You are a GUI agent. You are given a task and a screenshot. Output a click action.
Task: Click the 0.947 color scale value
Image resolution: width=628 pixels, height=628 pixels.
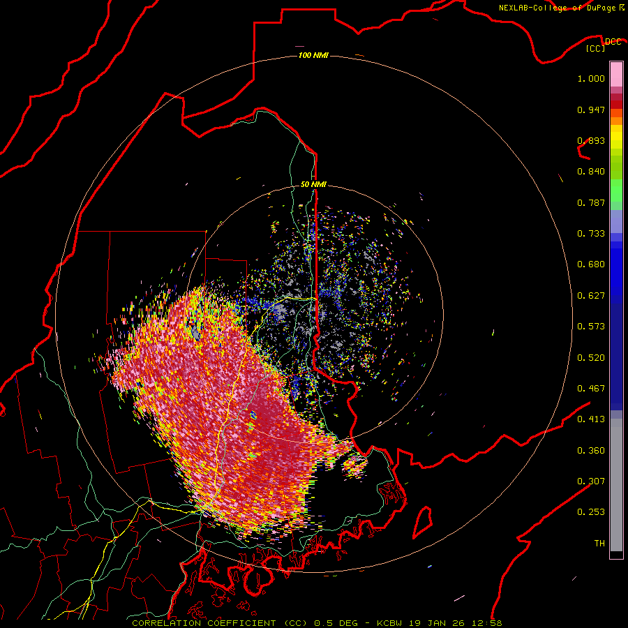pyautogui.click(x=591, y=110)
